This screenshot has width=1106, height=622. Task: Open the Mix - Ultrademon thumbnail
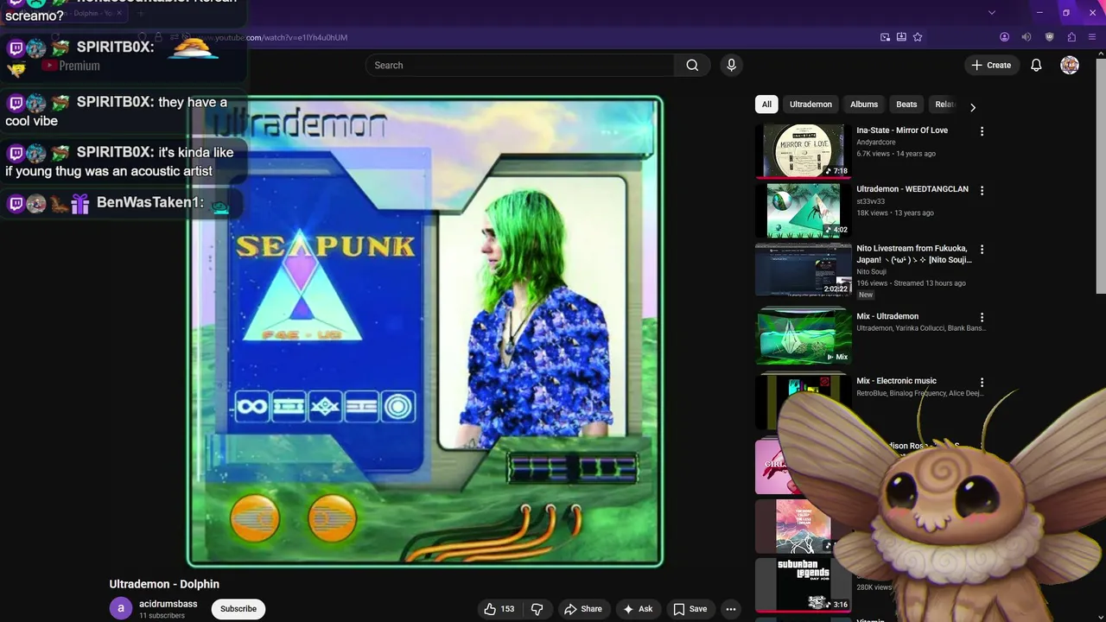(804, 337)
